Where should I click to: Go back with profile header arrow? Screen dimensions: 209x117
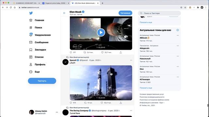pos(64,13)
